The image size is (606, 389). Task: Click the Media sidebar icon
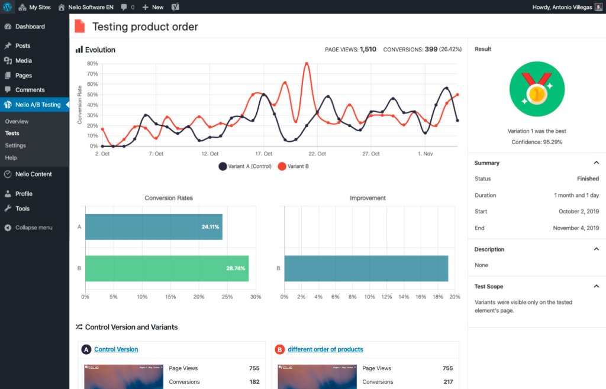click(x=8, y=60)
